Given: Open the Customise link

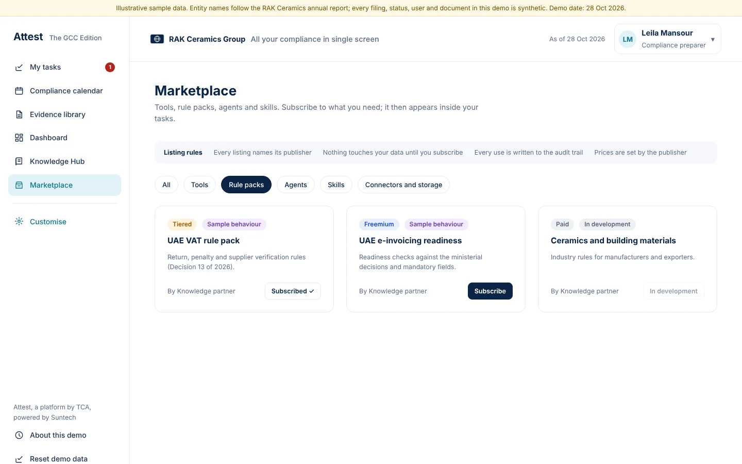Looking at the screenshot, I should [64, 222].
